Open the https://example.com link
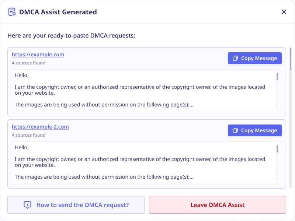Screen dimensions: 295x221 point(38,55)
